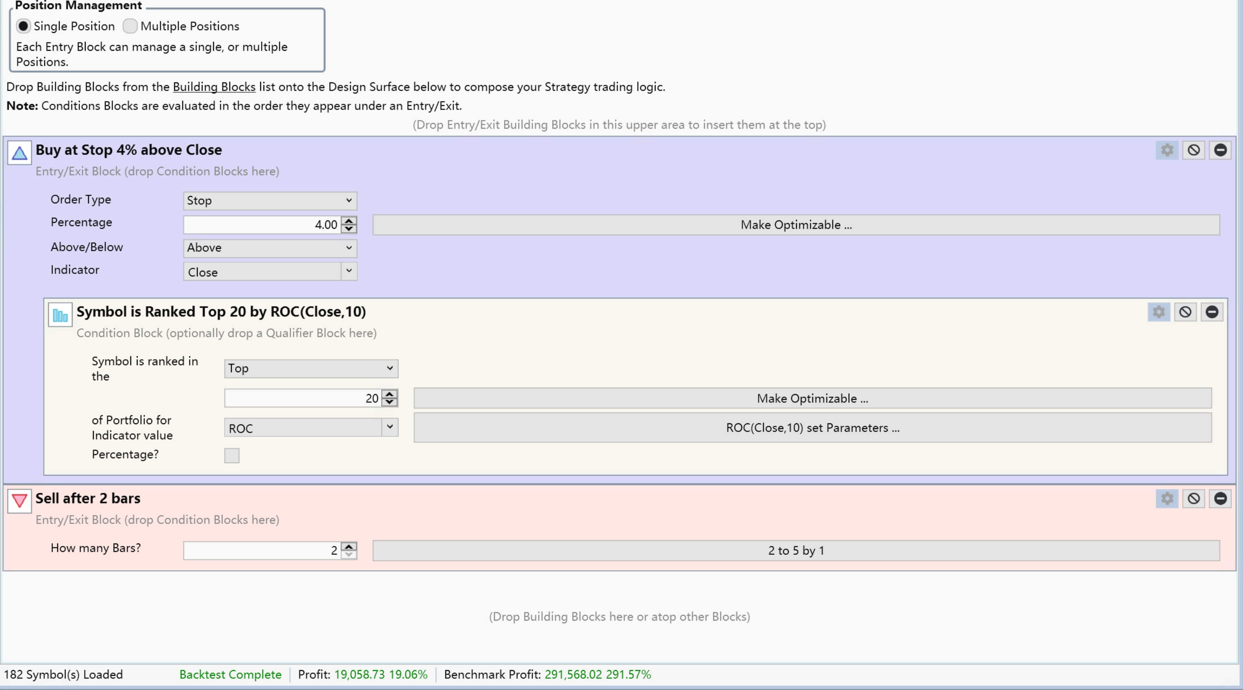Viewport: 1243px width, 690px height.
Task: Open gear settings for Sell after 2 bars
Action: click(1167, 498)
